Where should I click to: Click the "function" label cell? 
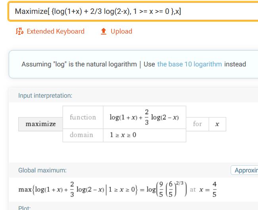[83, 117]
